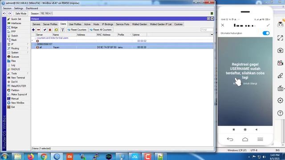
Task: Click emulator help question mark icon
Action: [x=280, y=113]
